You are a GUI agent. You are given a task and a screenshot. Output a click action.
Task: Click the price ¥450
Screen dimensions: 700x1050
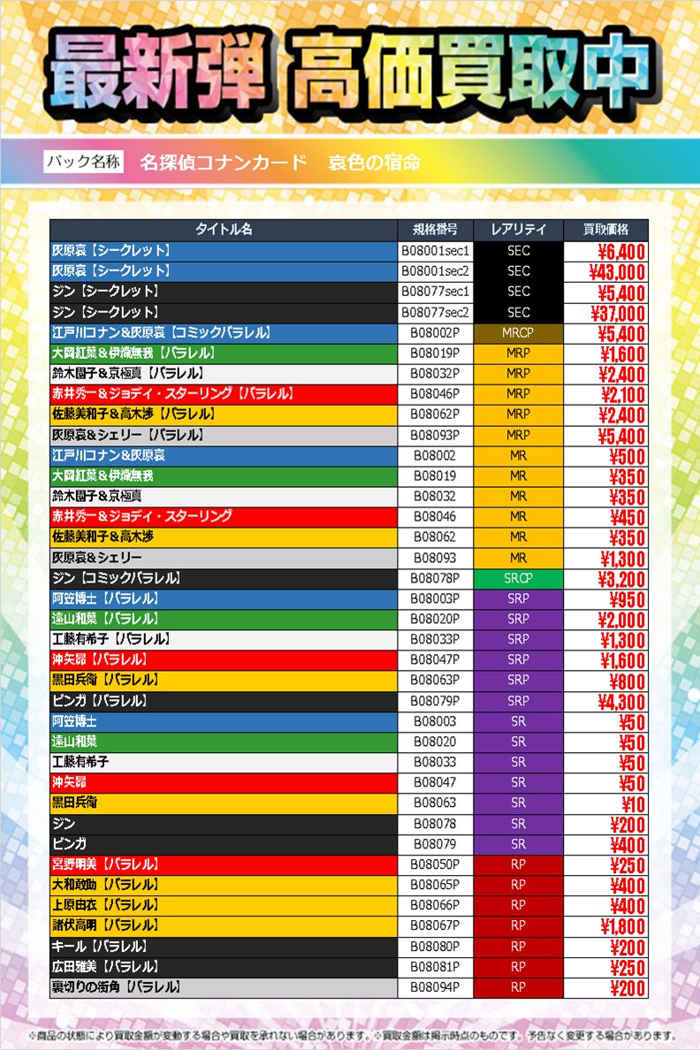tap(628, 518)
